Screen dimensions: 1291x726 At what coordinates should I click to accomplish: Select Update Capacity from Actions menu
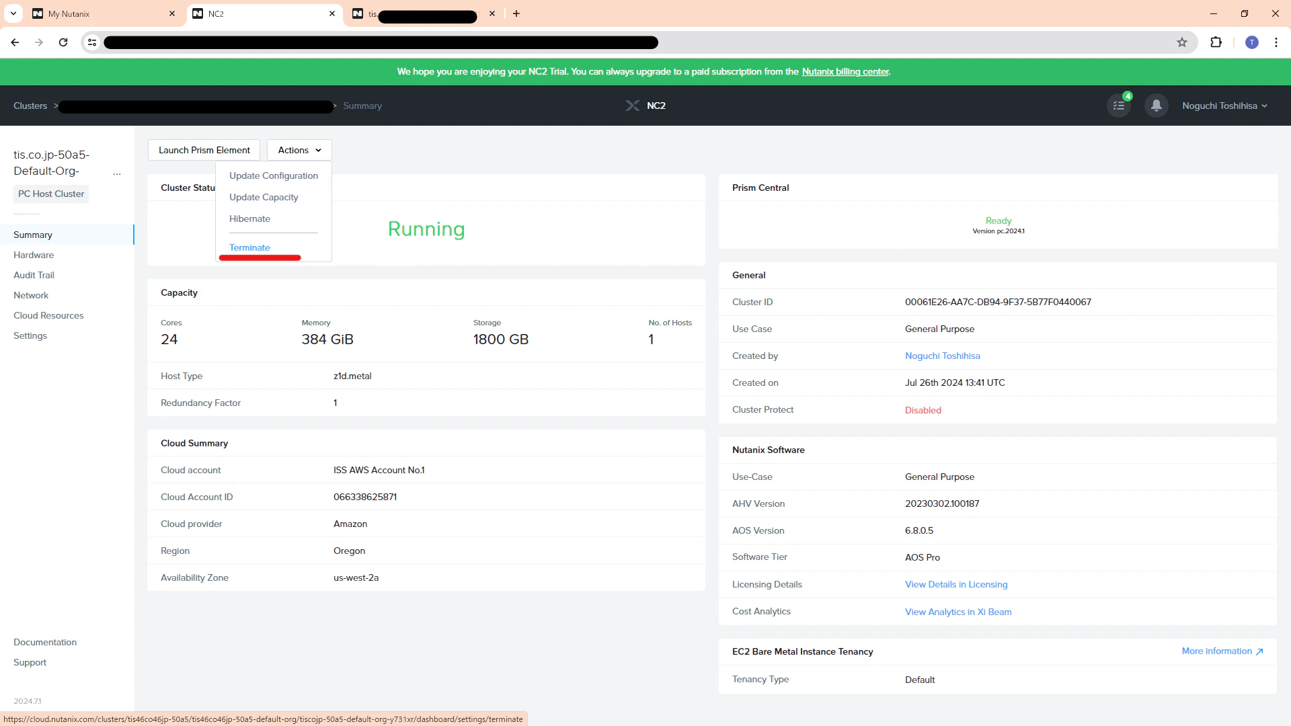click(x=264, y=197)
